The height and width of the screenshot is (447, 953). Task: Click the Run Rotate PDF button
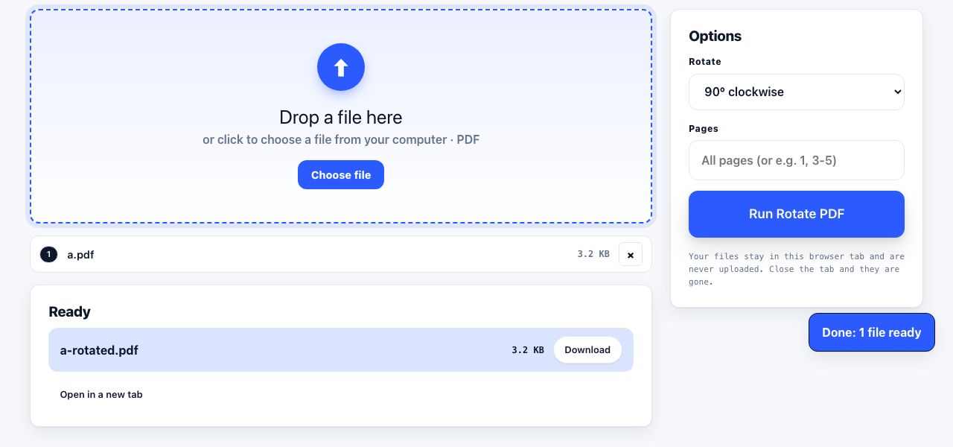(797, 214)
